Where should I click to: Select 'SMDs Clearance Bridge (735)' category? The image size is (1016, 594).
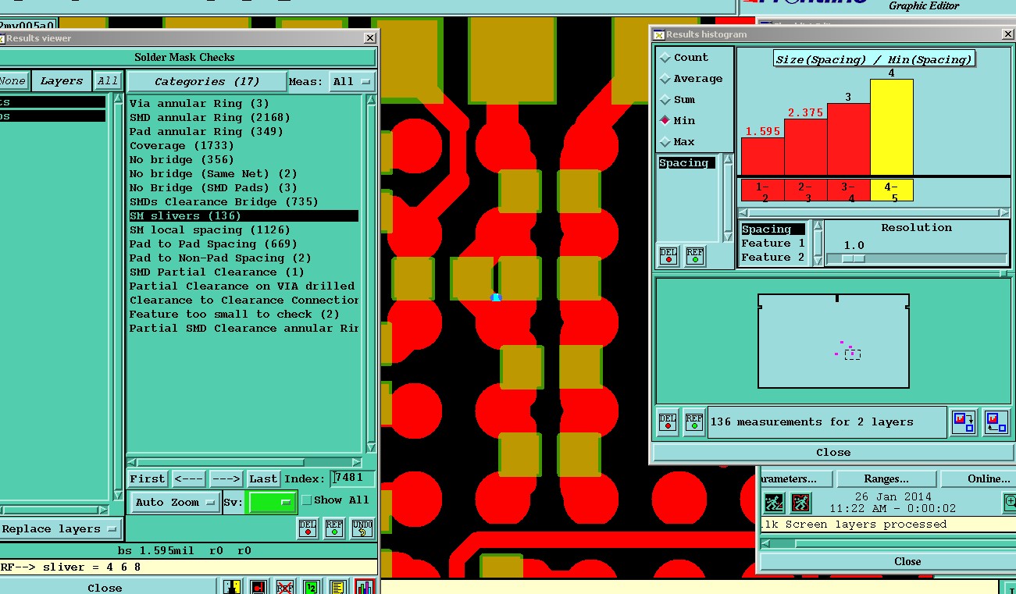tap(223, 202)
